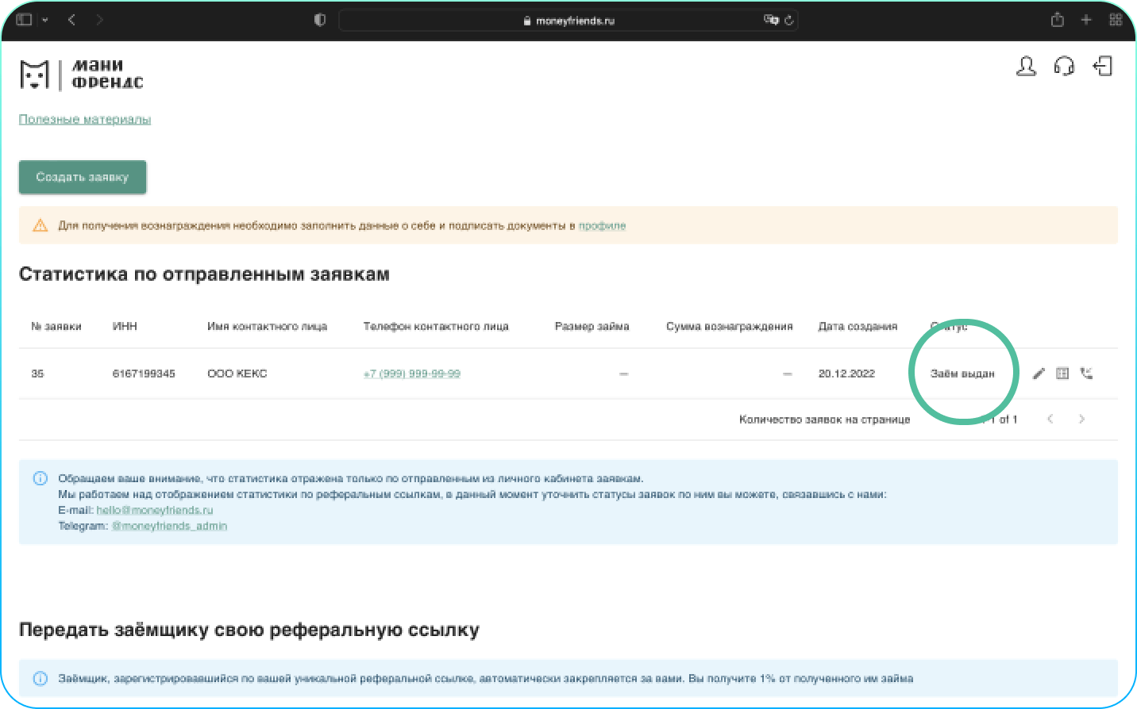This screenshot has height=709, width=1137.
Task: Open the профиле link in the warning banner
Action: coord(603,225)
